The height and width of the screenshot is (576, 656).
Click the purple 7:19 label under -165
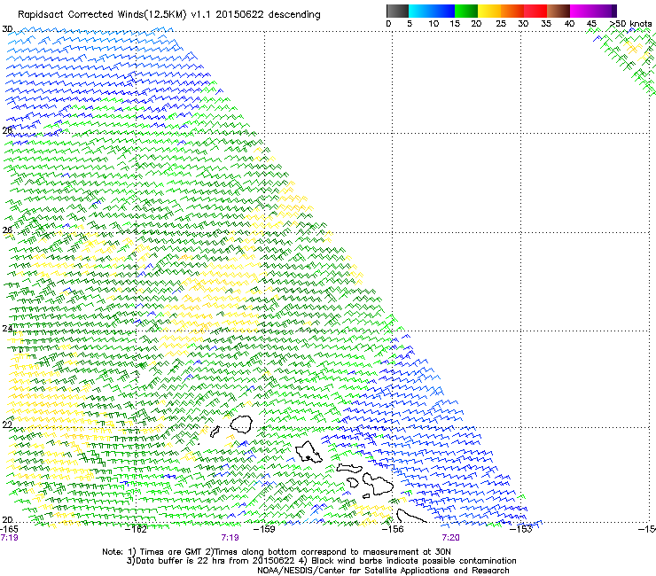[x=9, y=538]
